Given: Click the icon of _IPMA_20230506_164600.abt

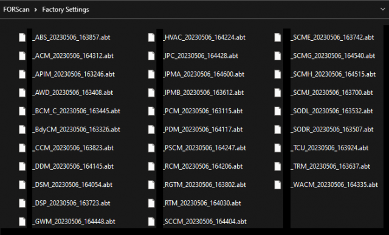Looking at the screenshot, I should (x=151, y=74).
